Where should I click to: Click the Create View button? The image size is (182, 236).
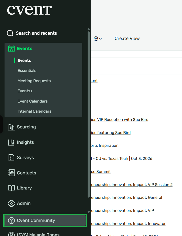point(127,38)
